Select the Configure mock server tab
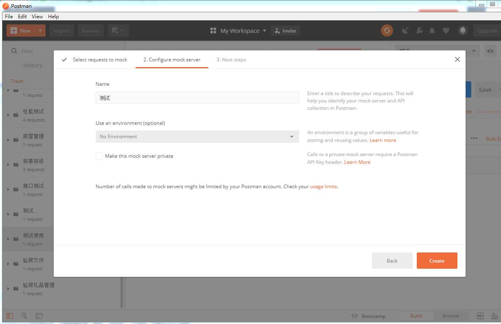The height and width of the screenshot is (324, 501). 172,60
